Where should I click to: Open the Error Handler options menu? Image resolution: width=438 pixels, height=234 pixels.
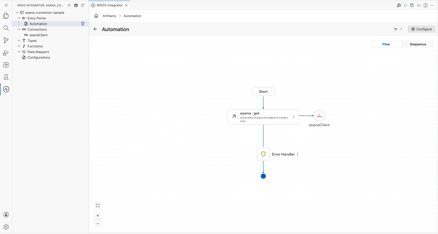click(x=298, y=154)
